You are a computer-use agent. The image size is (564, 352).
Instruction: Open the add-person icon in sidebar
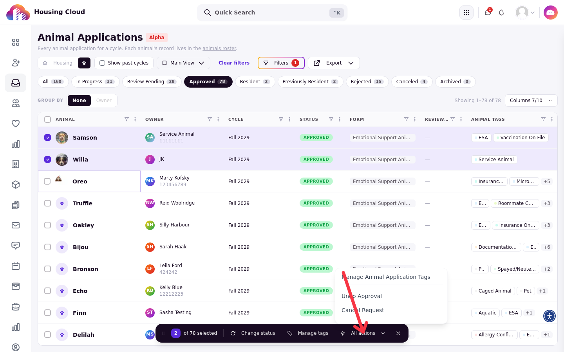pos(16,63)
